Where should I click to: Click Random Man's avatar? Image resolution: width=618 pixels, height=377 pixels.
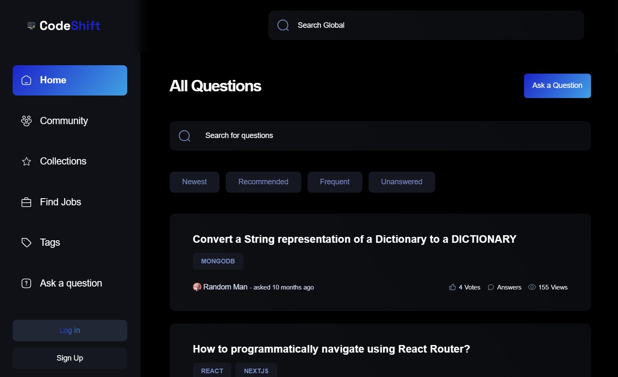(x=197, y=287)
